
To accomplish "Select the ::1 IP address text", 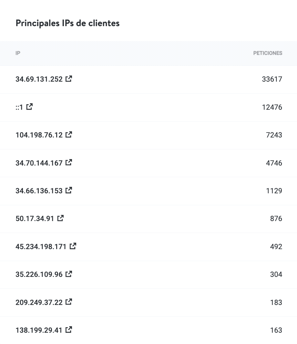I will pos(19,107).
